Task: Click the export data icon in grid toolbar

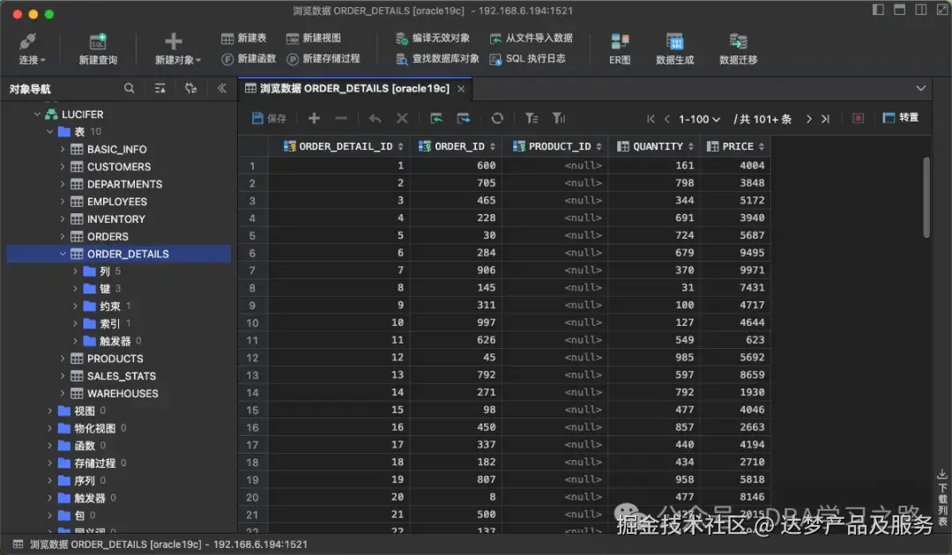Action: pos(464,118)
